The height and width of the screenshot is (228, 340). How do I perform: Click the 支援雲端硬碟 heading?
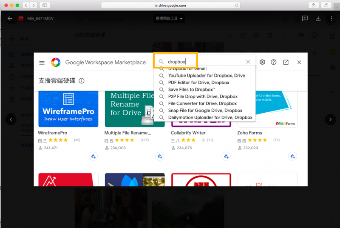[57, 81]
